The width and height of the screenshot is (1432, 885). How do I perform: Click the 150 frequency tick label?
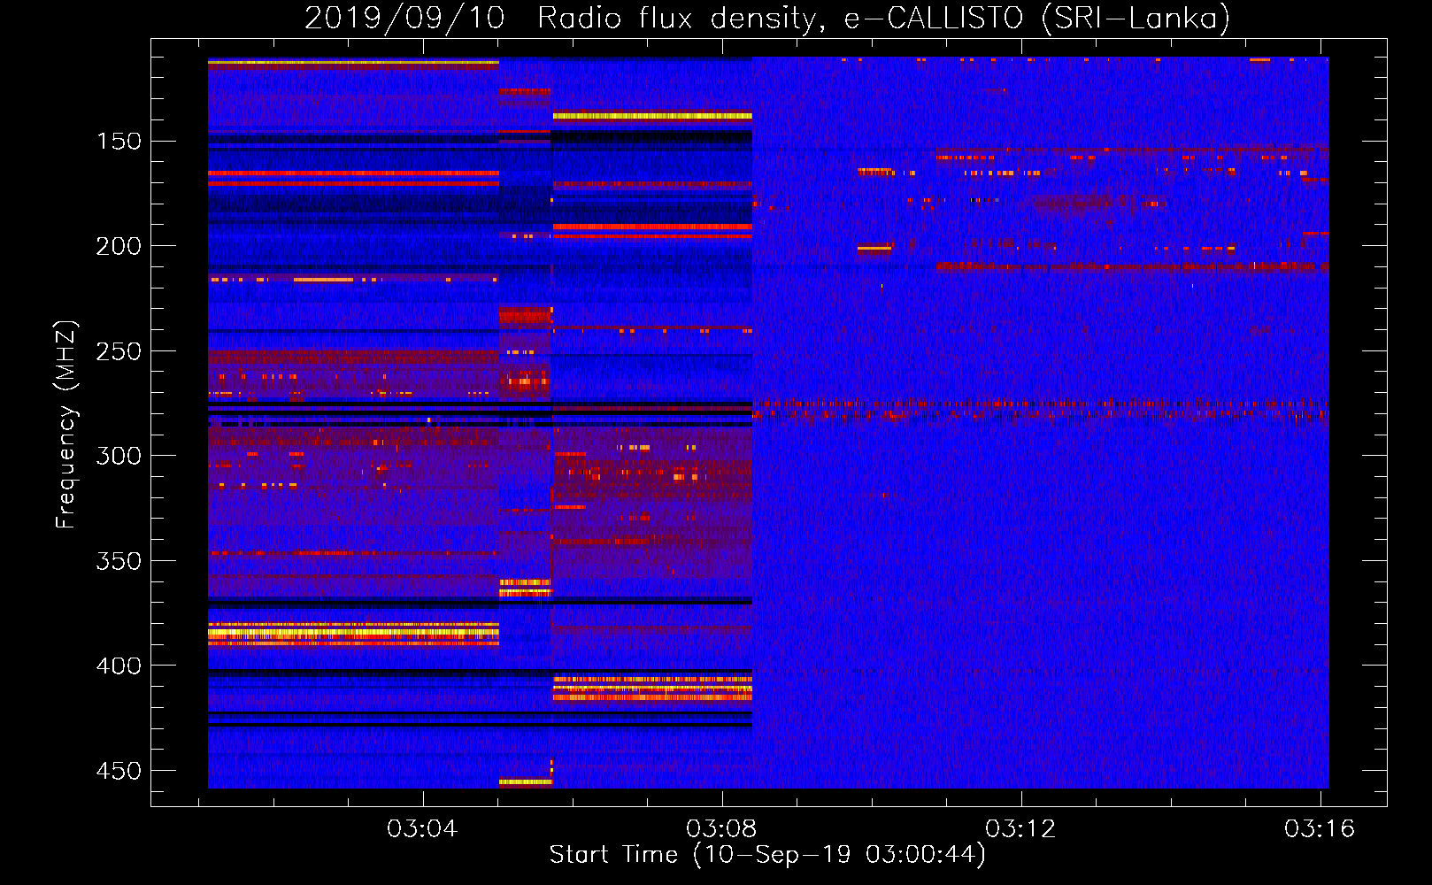(119, 142)
